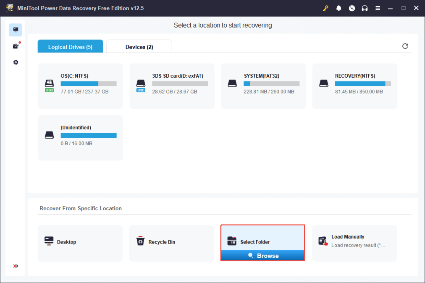Open the settings gear in sidebar
Screen dimensions: 425x283
coord(16,62)
